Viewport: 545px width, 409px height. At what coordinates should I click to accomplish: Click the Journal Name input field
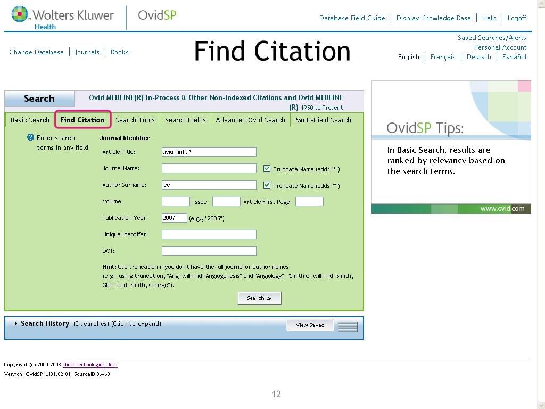[x=209, y=168]
